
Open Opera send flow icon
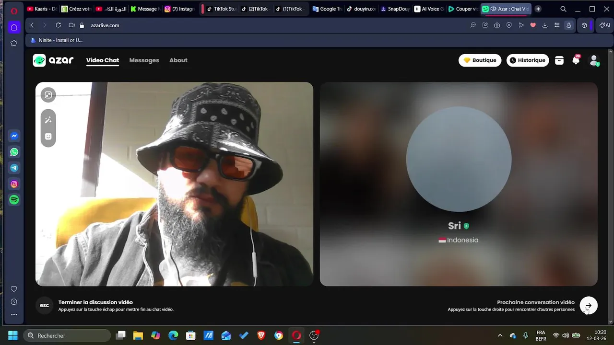point(521,25)
